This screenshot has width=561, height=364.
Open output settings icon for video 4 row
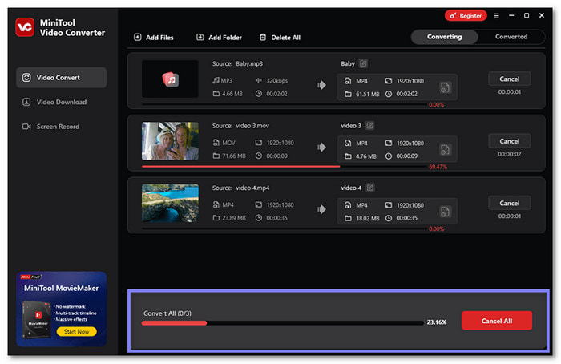[445, 212]
